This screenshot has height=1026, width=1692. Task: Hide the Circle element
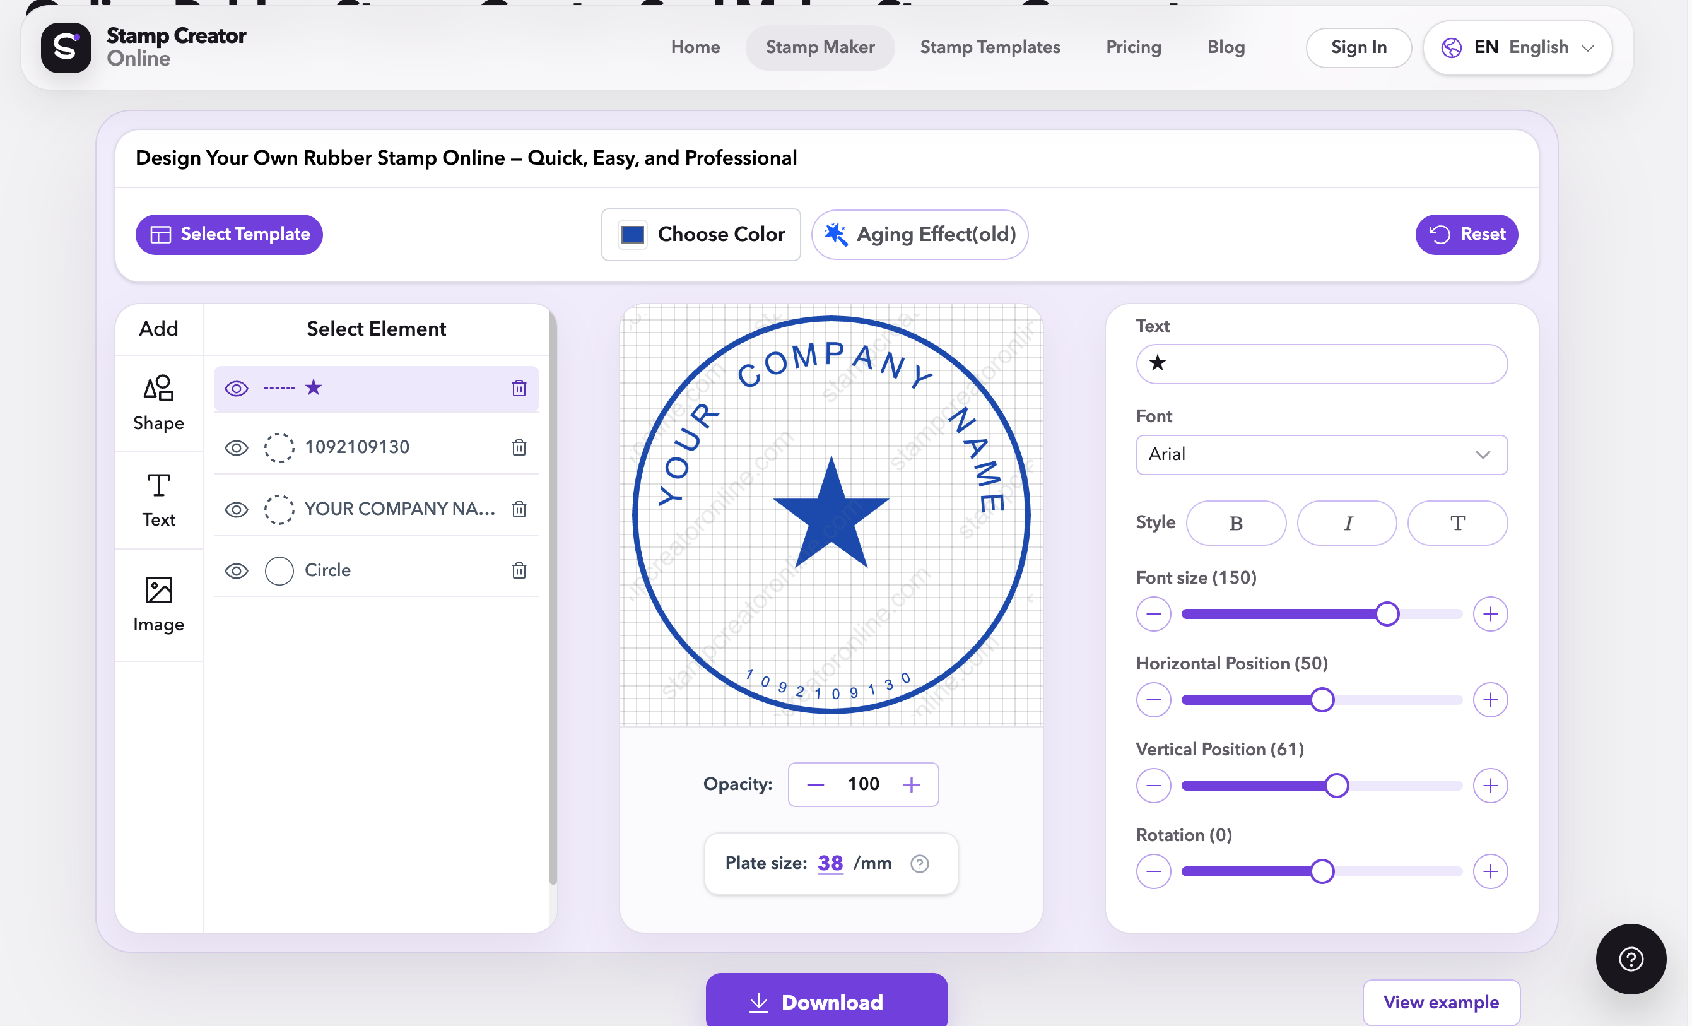pos(236,570)
